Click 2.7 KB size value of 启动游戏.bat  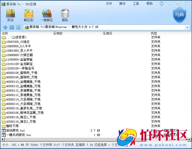point(95,130)
